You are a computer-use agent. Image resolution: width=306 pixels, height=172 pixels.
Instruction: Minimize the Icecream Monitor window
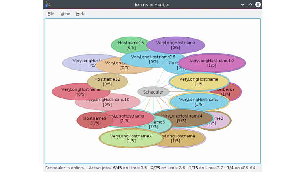coord(243,4)
